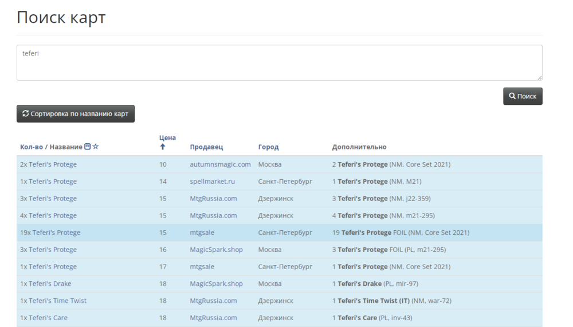
Task: Sort table by Город column header
Action: coord(268,147)
